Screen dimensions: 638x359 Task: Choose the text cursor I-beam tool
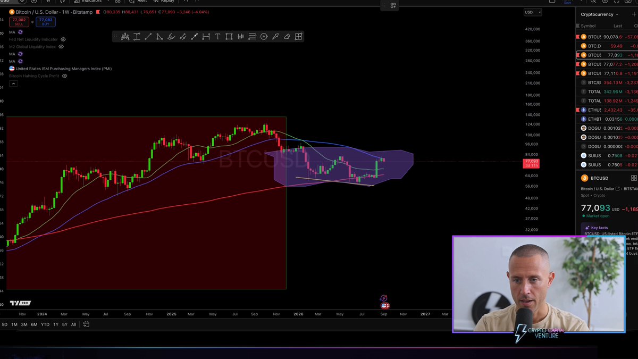(137, 36)
